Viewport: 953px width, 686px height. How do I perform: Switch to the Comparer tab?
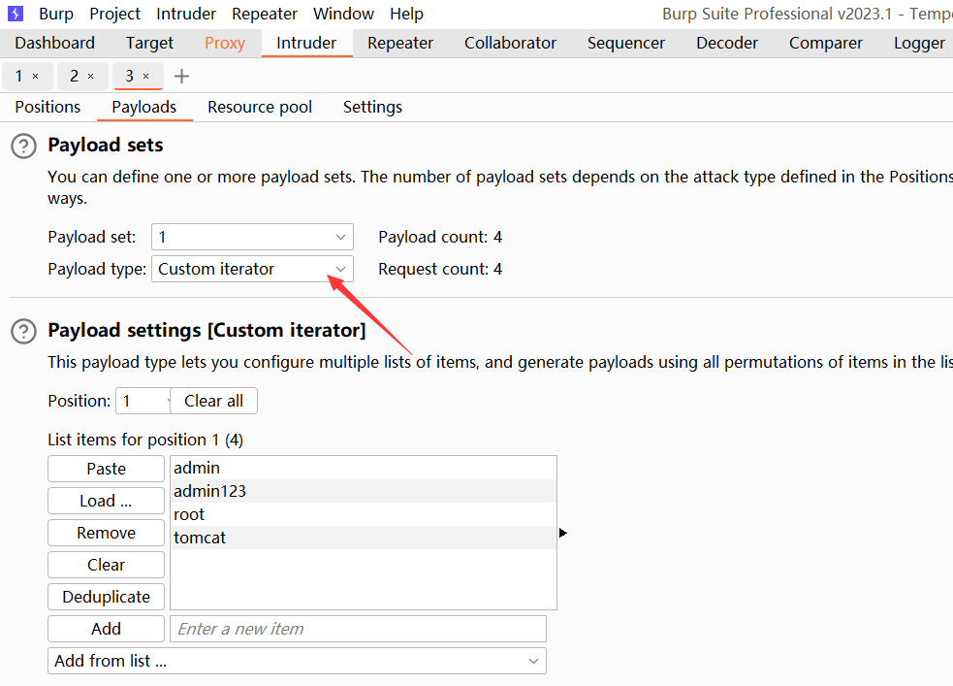826,44
